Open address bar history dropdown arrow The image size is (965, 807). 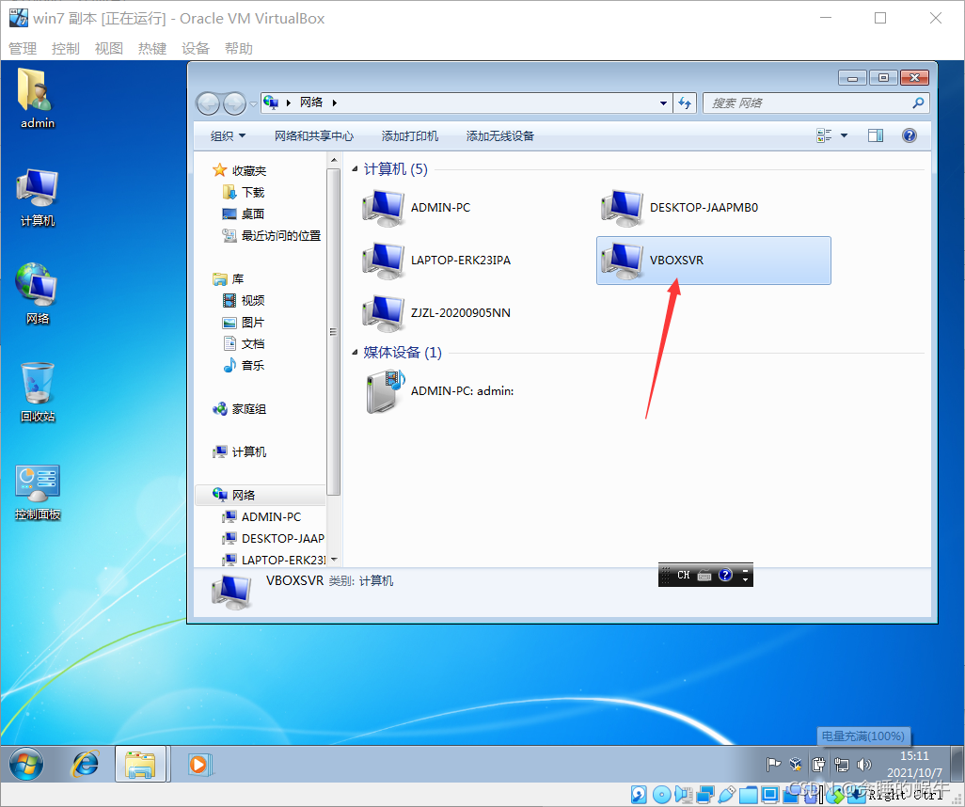(663, 103)
